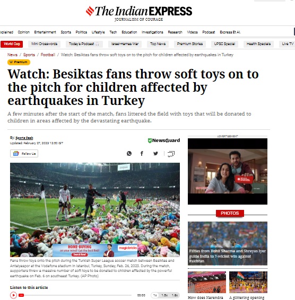295x300 pixels.
Task: Click the Sports Desk author link
Action: [24, 138]
